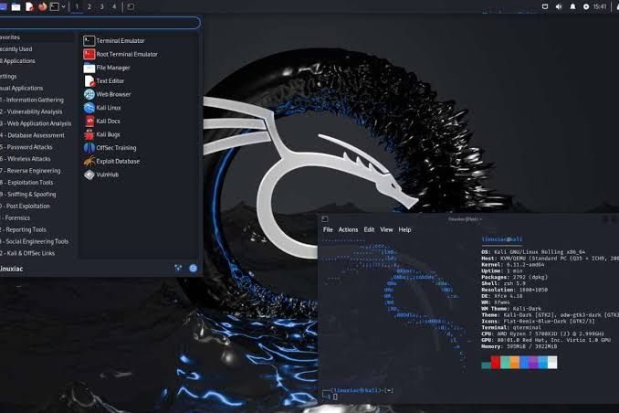Open Reverse Engineering category

pos(30,171)
